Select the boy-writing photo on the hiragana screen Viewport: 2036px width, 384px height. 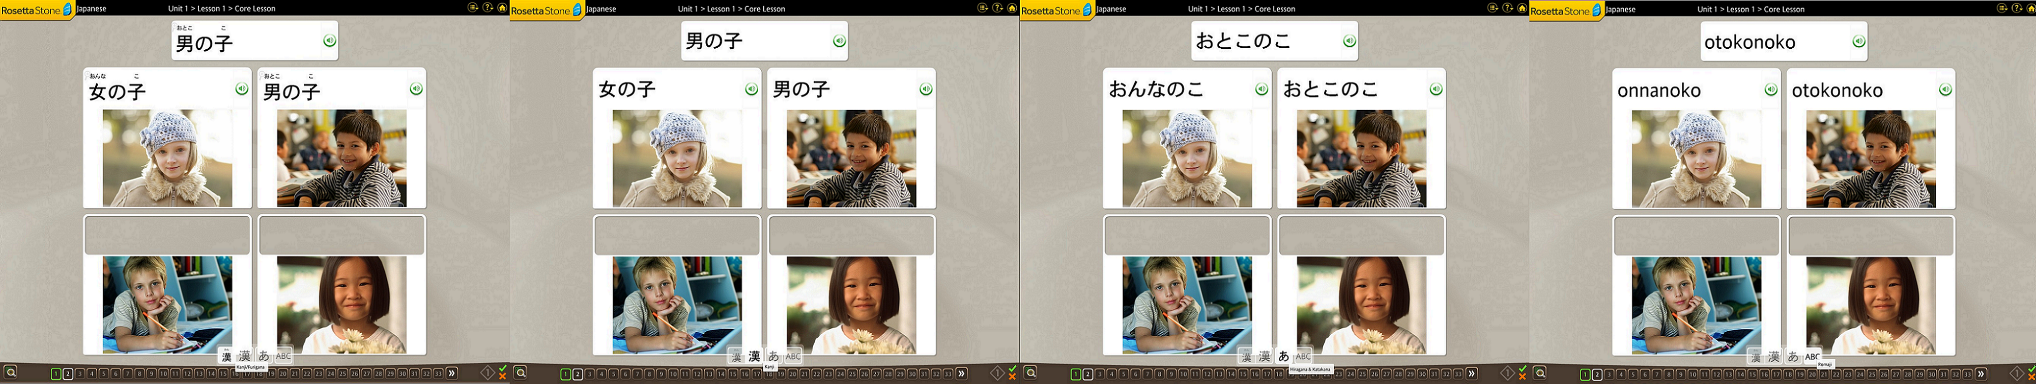(x=1187, y=304)
